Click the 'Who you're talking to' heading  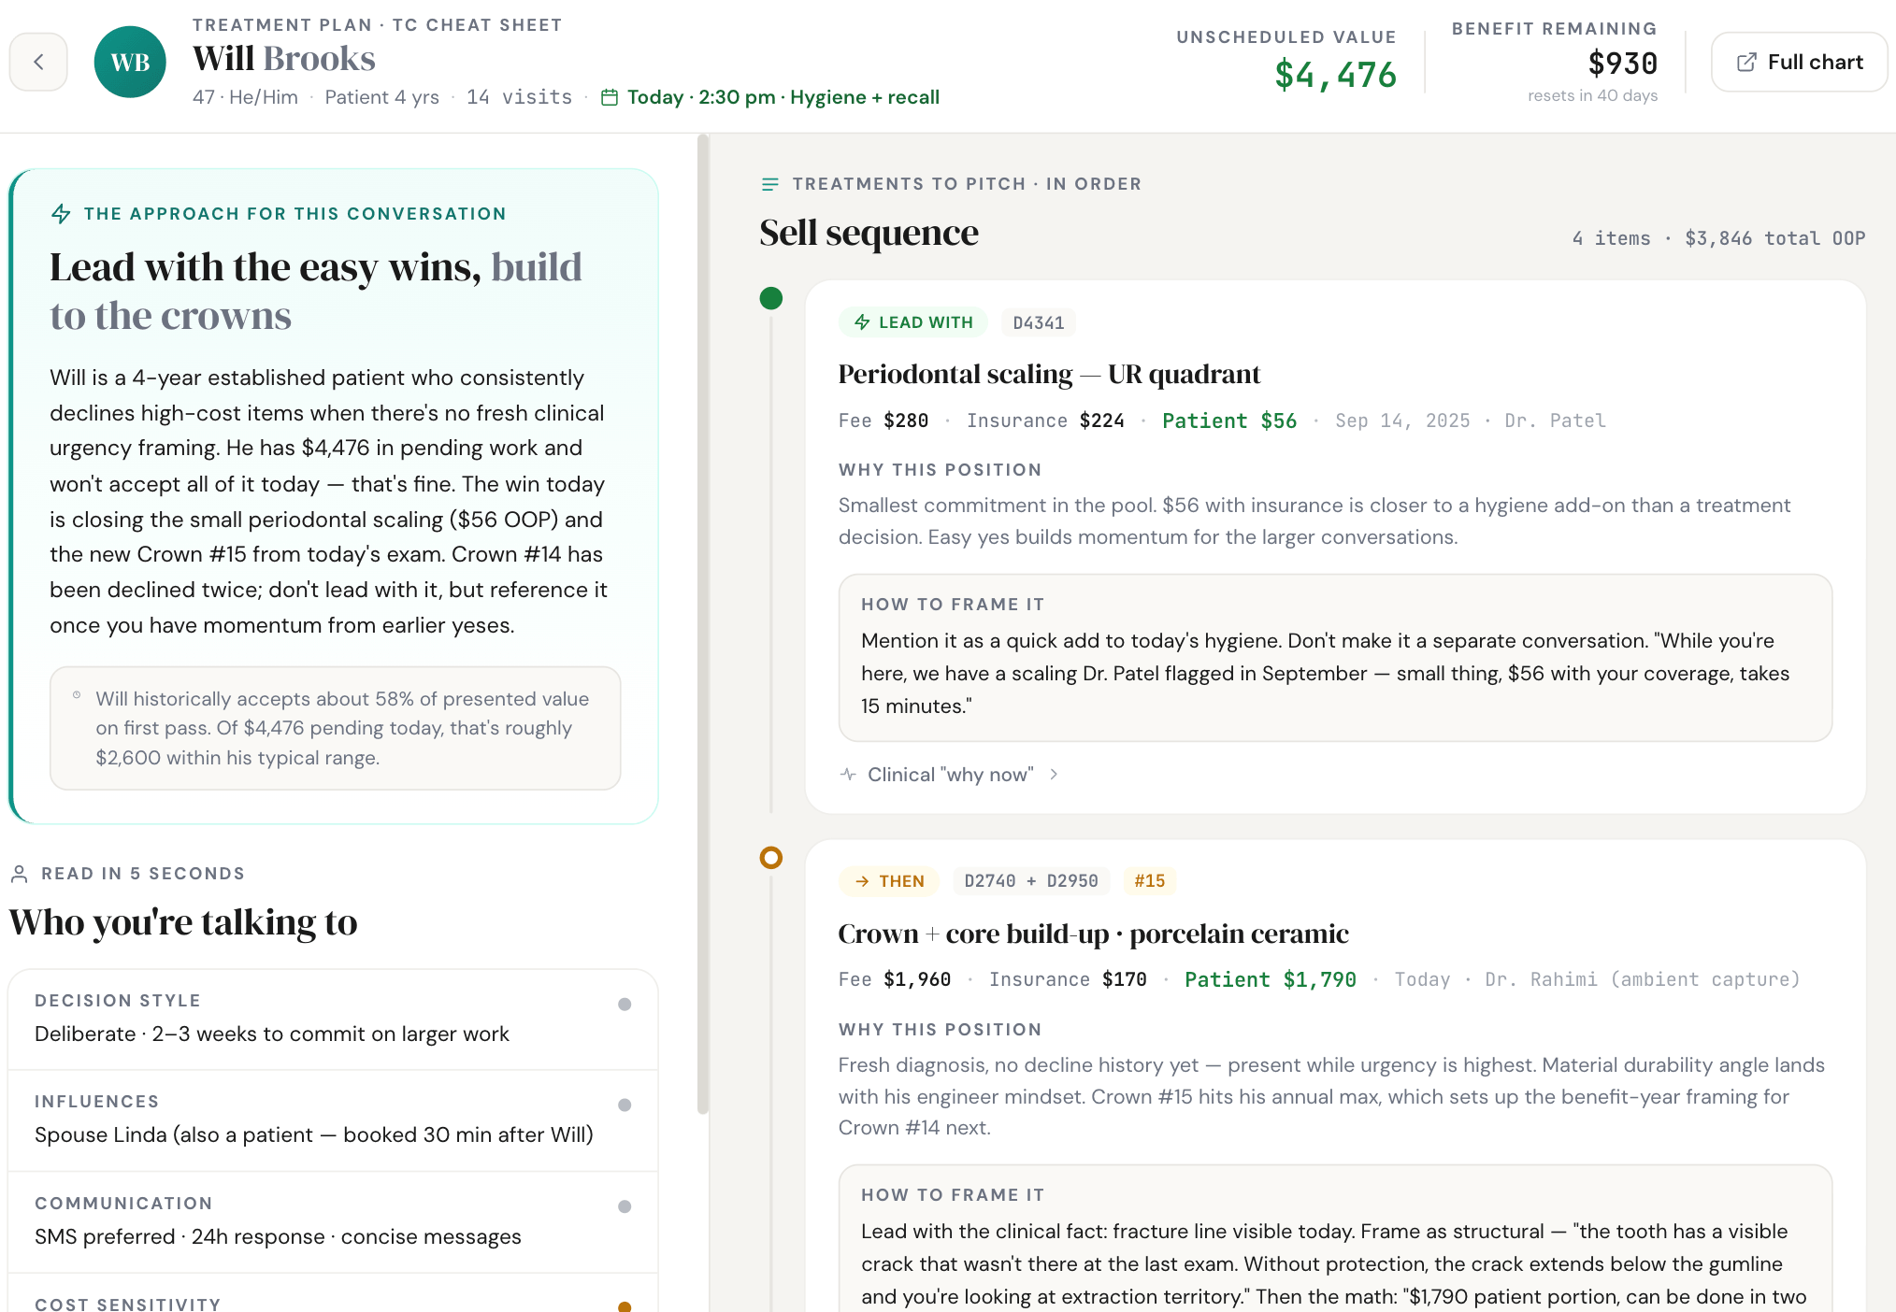[183, 922]
